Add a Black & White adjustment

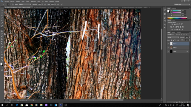(x=176, y=27)
